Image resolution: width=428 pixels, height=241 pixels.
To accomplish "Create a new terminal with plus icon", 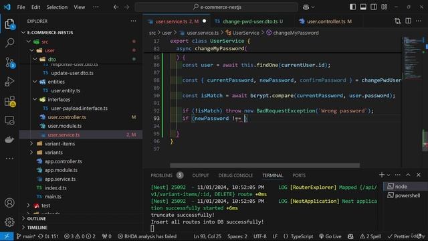I will point(382,175).
